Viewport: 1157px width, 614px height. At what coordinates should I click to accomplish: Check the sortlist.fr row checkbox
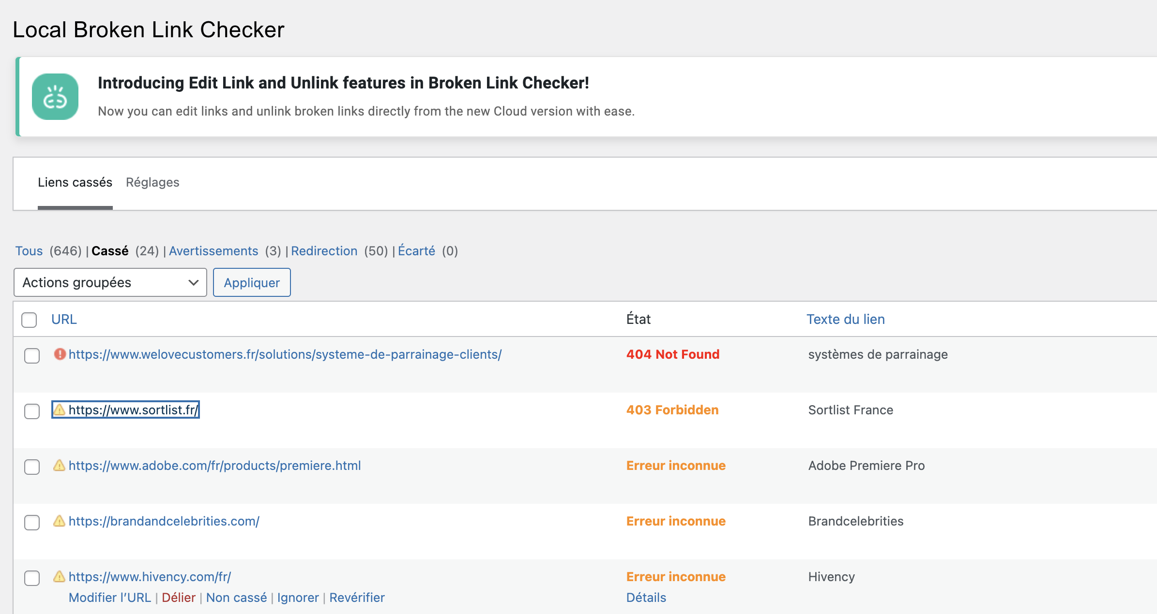pyautogui.click(x=32, y=411)
